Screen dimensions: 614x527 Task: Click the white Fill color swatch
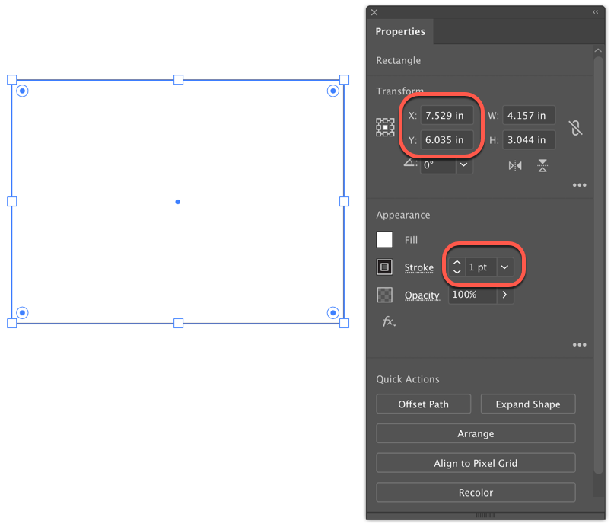tap(384, 239)
